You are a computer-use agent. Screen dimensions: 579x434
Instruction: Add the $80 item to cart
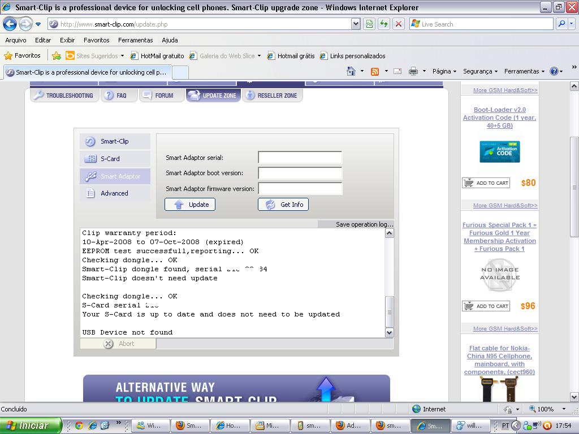click(486, 183)
